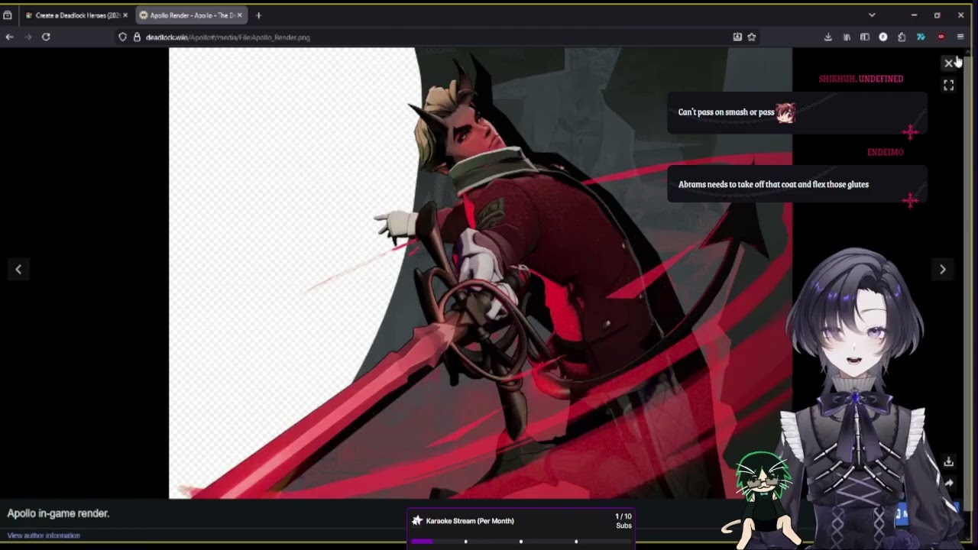This screenshot has height=550, width=978.
Task: Go to the next image in viewer
Action: (x=942, y=269)
